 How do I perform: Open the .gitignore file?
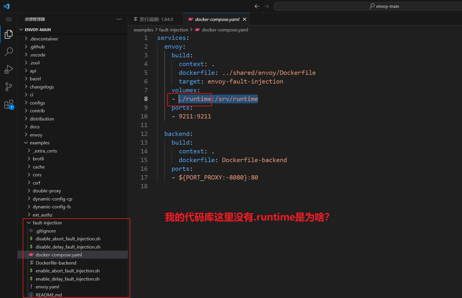pos(73,231)
